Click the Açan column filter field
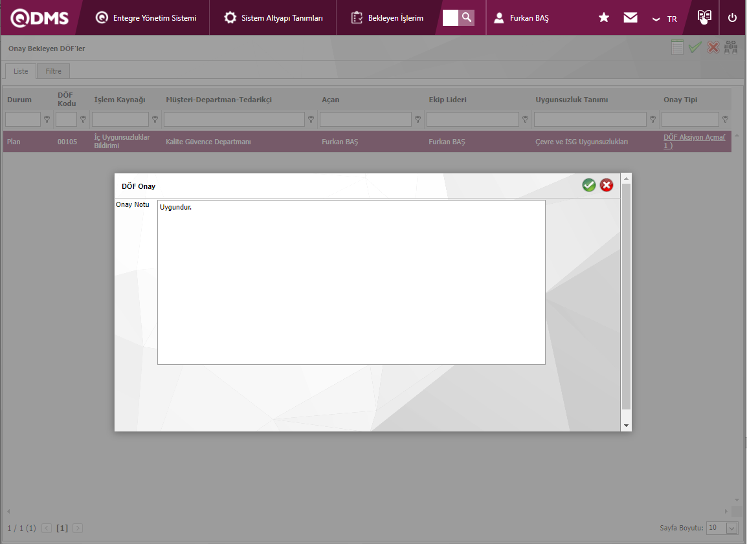Screen dimensions: 747x544 click(365, 119)
